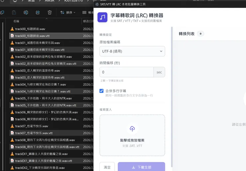Click the 字幕轉歌詞 (LRC) 轉換器 title

137,15
